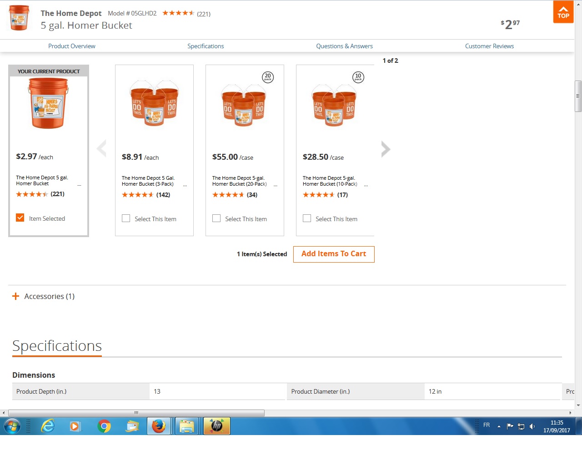Click the $8.91 /each price
This screenshot has width=582, height=466.
(x=140, y=157)
